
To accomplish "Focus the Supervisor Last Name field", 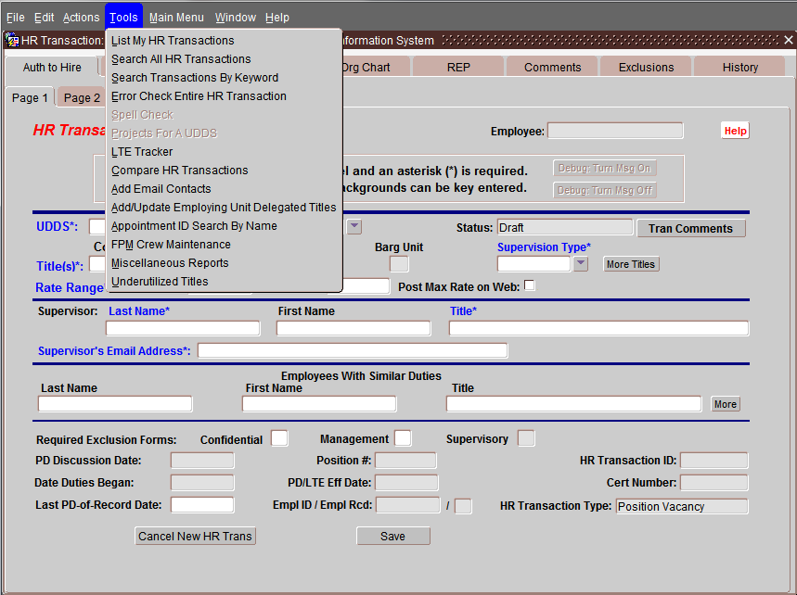I will pyautogui.click(x=183, y=328).
